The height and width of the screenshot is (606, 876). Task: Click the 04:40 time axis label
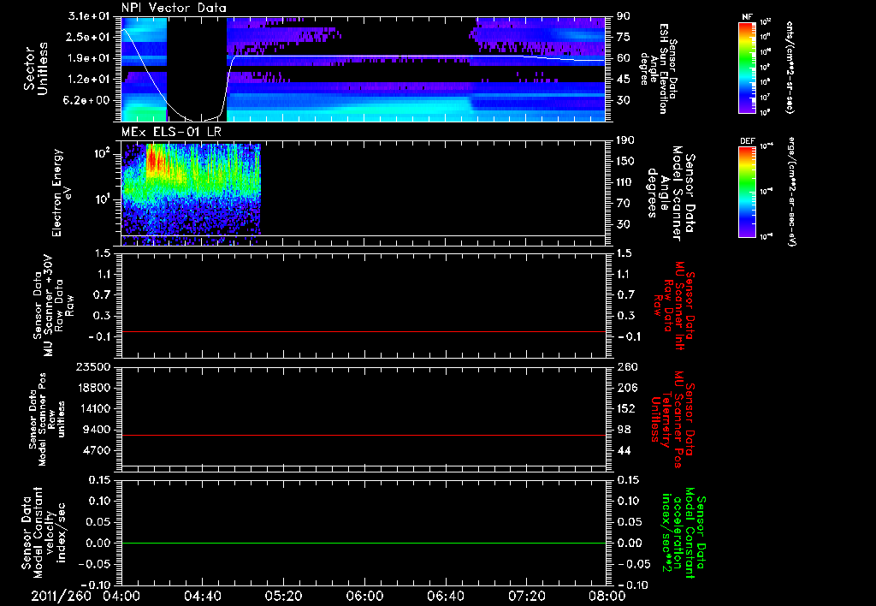[x=202, y=596]
